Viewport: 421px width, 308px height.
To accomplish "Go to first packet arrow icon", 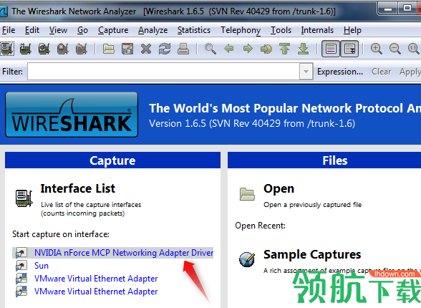I will [x=285, y=49].
